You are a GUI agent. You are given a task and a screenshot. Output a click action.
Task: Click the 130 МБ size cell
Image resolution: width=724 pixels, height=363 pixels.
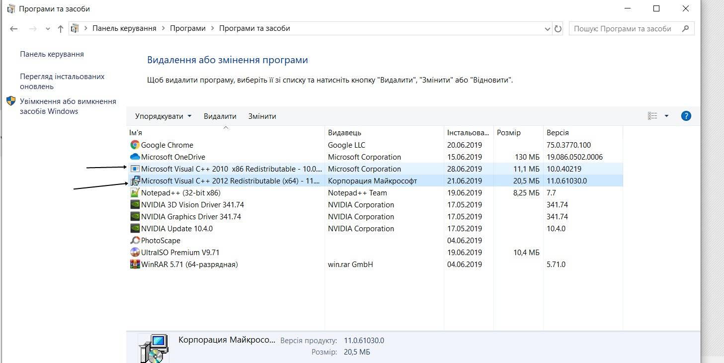(x=528, y=157)
